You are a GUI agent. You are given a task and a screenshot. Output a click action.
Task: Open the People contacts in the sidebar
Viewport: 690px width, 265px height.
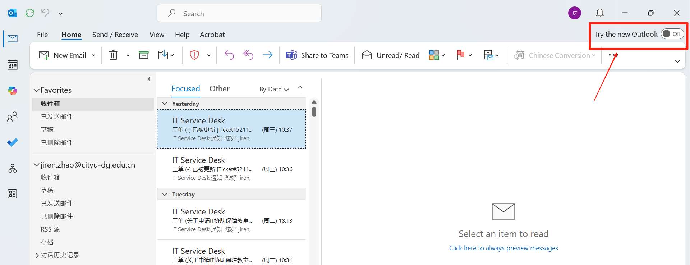(x=13, y=116)
